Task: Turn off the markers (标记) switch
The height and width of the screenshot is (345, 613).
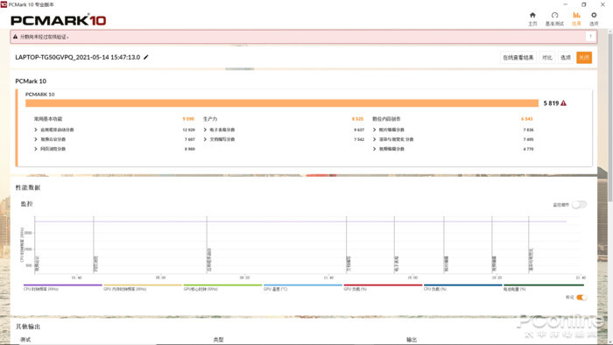Action: click(x=581, y=298)
